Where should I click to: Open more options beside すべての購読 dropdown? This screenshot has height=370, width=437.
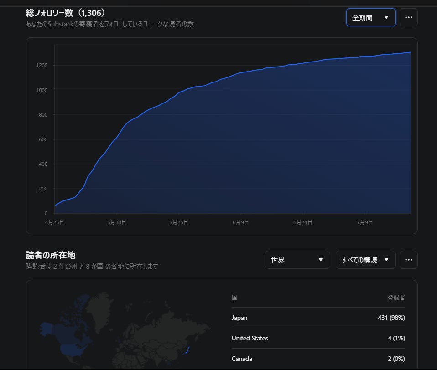tap(409, 260)
